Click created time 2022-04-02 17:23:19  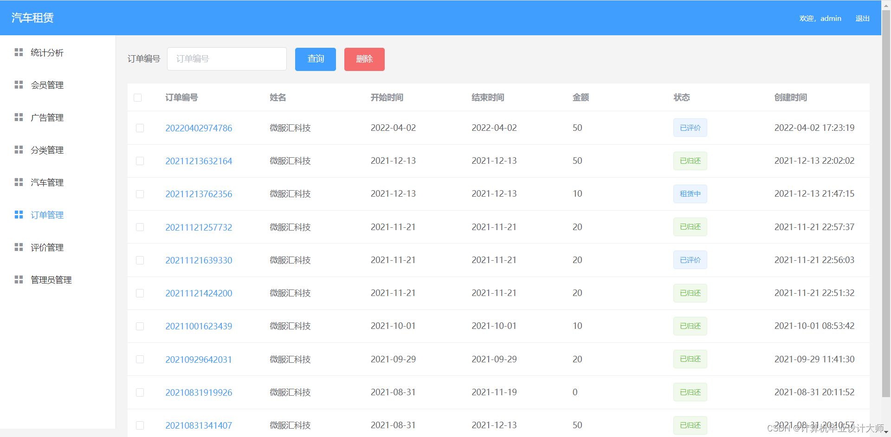click(814, 128)
